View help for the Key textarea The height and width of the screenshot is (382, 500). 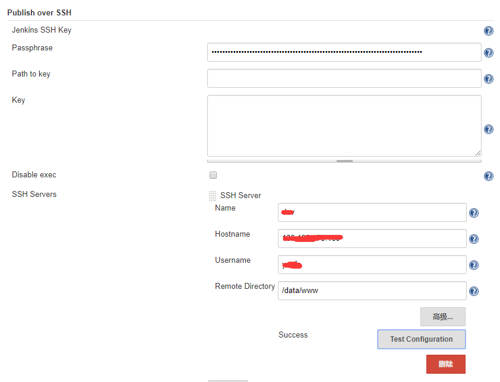coord(489,129)
